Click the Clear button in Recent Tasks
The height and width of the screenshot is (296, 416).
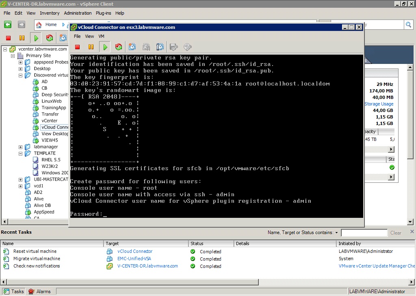tap(396, 233)
